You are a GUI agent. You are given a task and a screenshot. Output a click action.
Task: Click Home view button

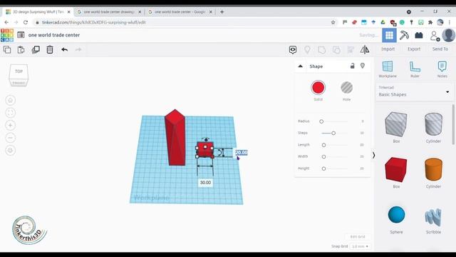pyautogui.click(x=11, y=100)
